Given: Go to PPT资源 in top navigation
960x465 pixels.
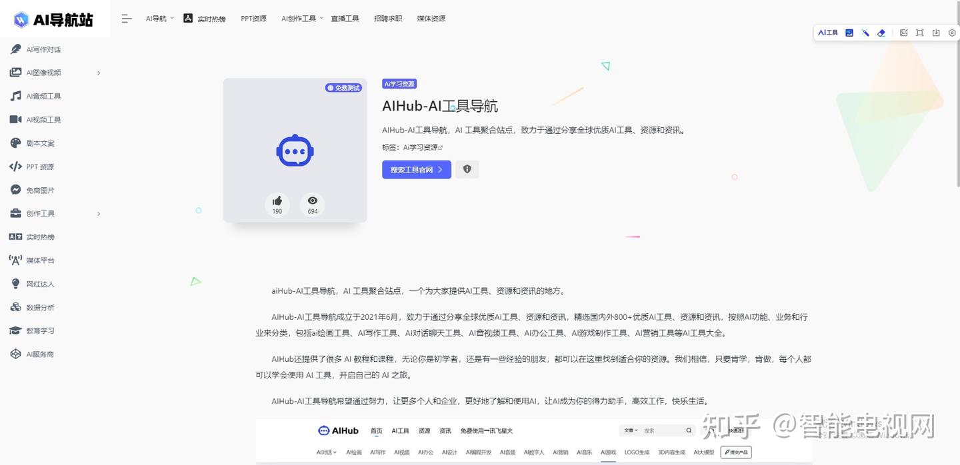Looking at the screenshot, I should pyautogui.click(x=253, y=19).
